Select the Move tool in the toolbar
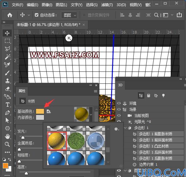Screen dimensions: 186x177 click(7, 33)
